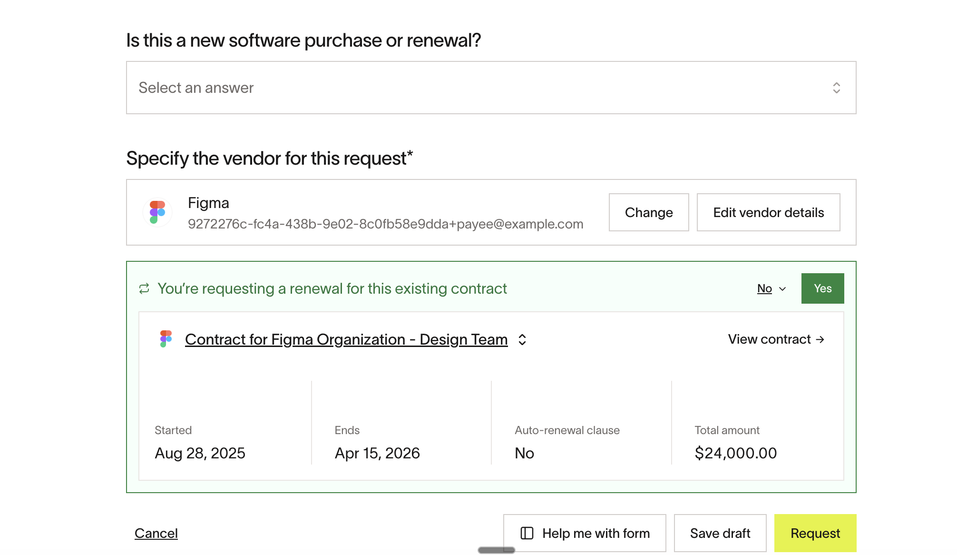The width and height of the screenshot is (957, 555).
Task: Click the 'You're requesting a renewal' banner text
Action: click(332, 288)
